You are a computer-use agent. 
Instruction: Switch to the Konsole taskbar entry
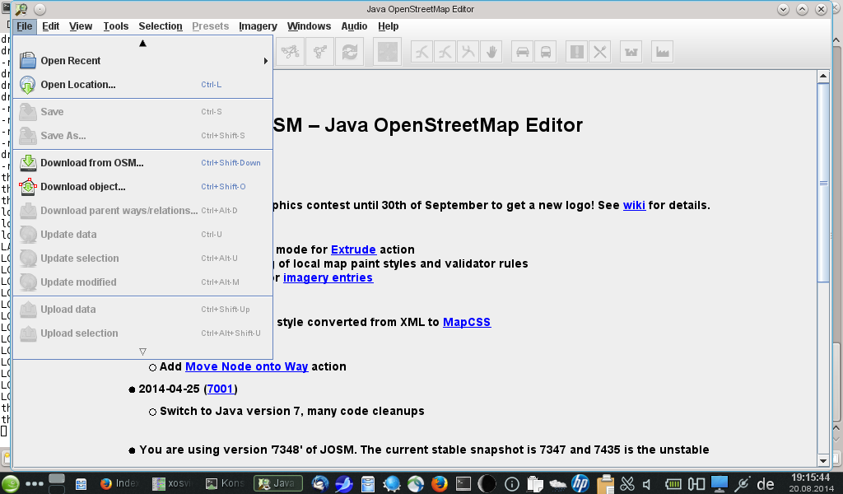(x=226, y=483)
